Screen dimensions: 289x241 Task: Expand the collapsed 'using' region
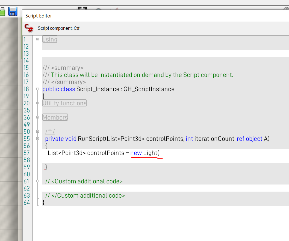coord(38,39)
